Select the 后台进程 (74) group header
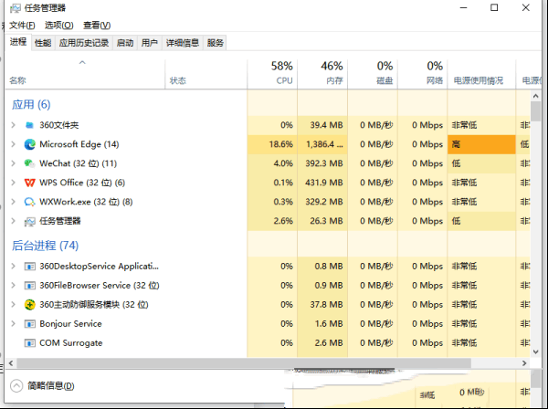This screenshot has width=548, height=409. click(45, 246)
